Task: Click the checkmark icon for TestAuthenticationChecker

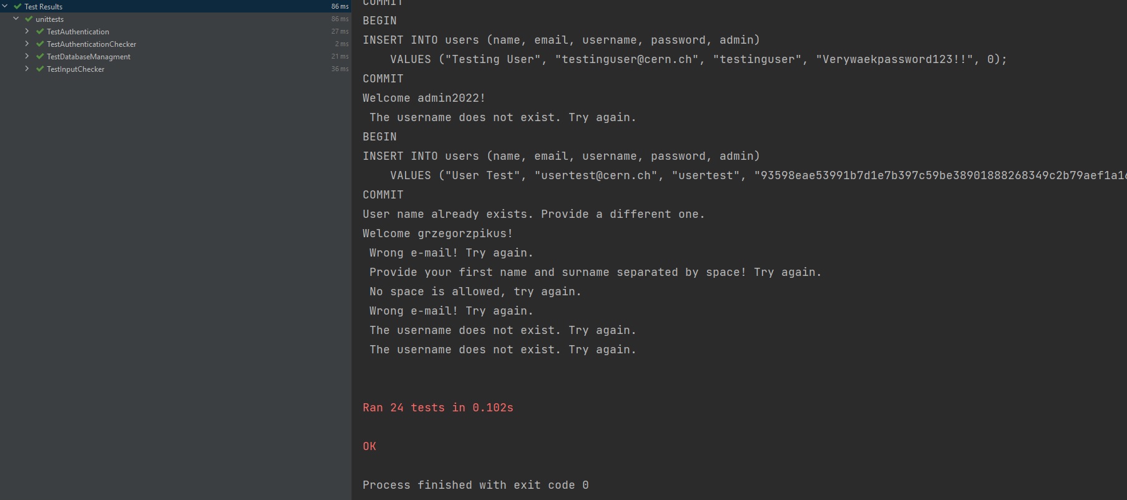Action: (39, 44)
